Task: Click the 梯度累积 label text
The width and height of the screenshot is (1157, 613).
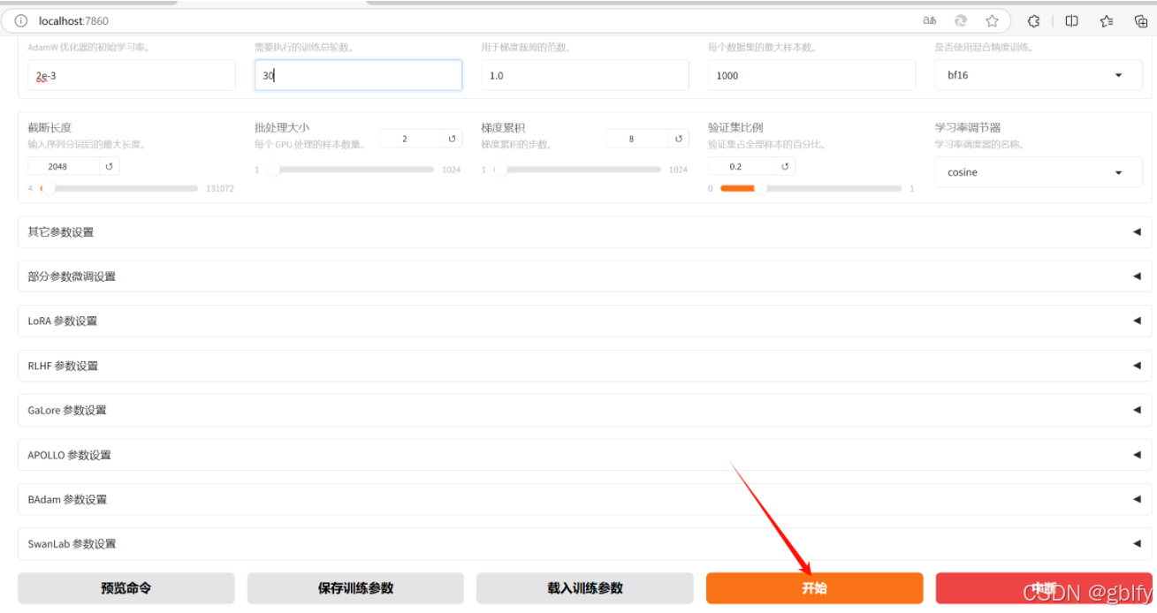Action: (x=503, y=128)
